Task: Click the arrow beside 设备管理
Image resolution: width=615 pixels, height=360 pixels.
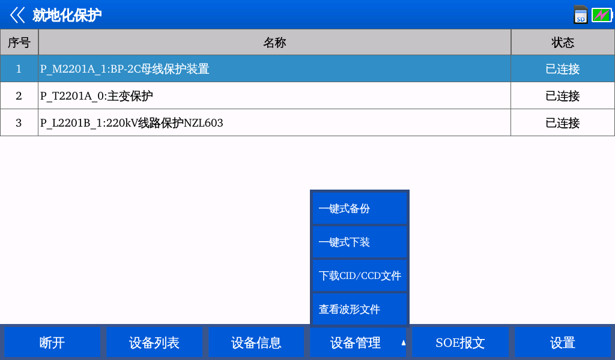Action: (403, 343)
